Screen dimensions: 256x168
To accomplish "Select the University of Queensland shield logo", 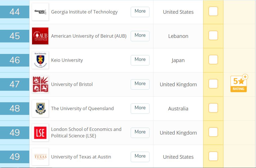I will point(40,108).
